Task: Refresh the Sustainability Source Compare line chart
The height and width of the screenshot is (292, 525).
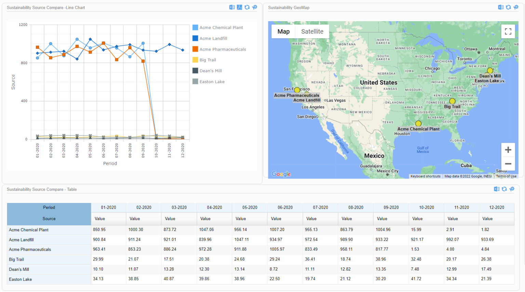Action: click(x=247, y=7)
